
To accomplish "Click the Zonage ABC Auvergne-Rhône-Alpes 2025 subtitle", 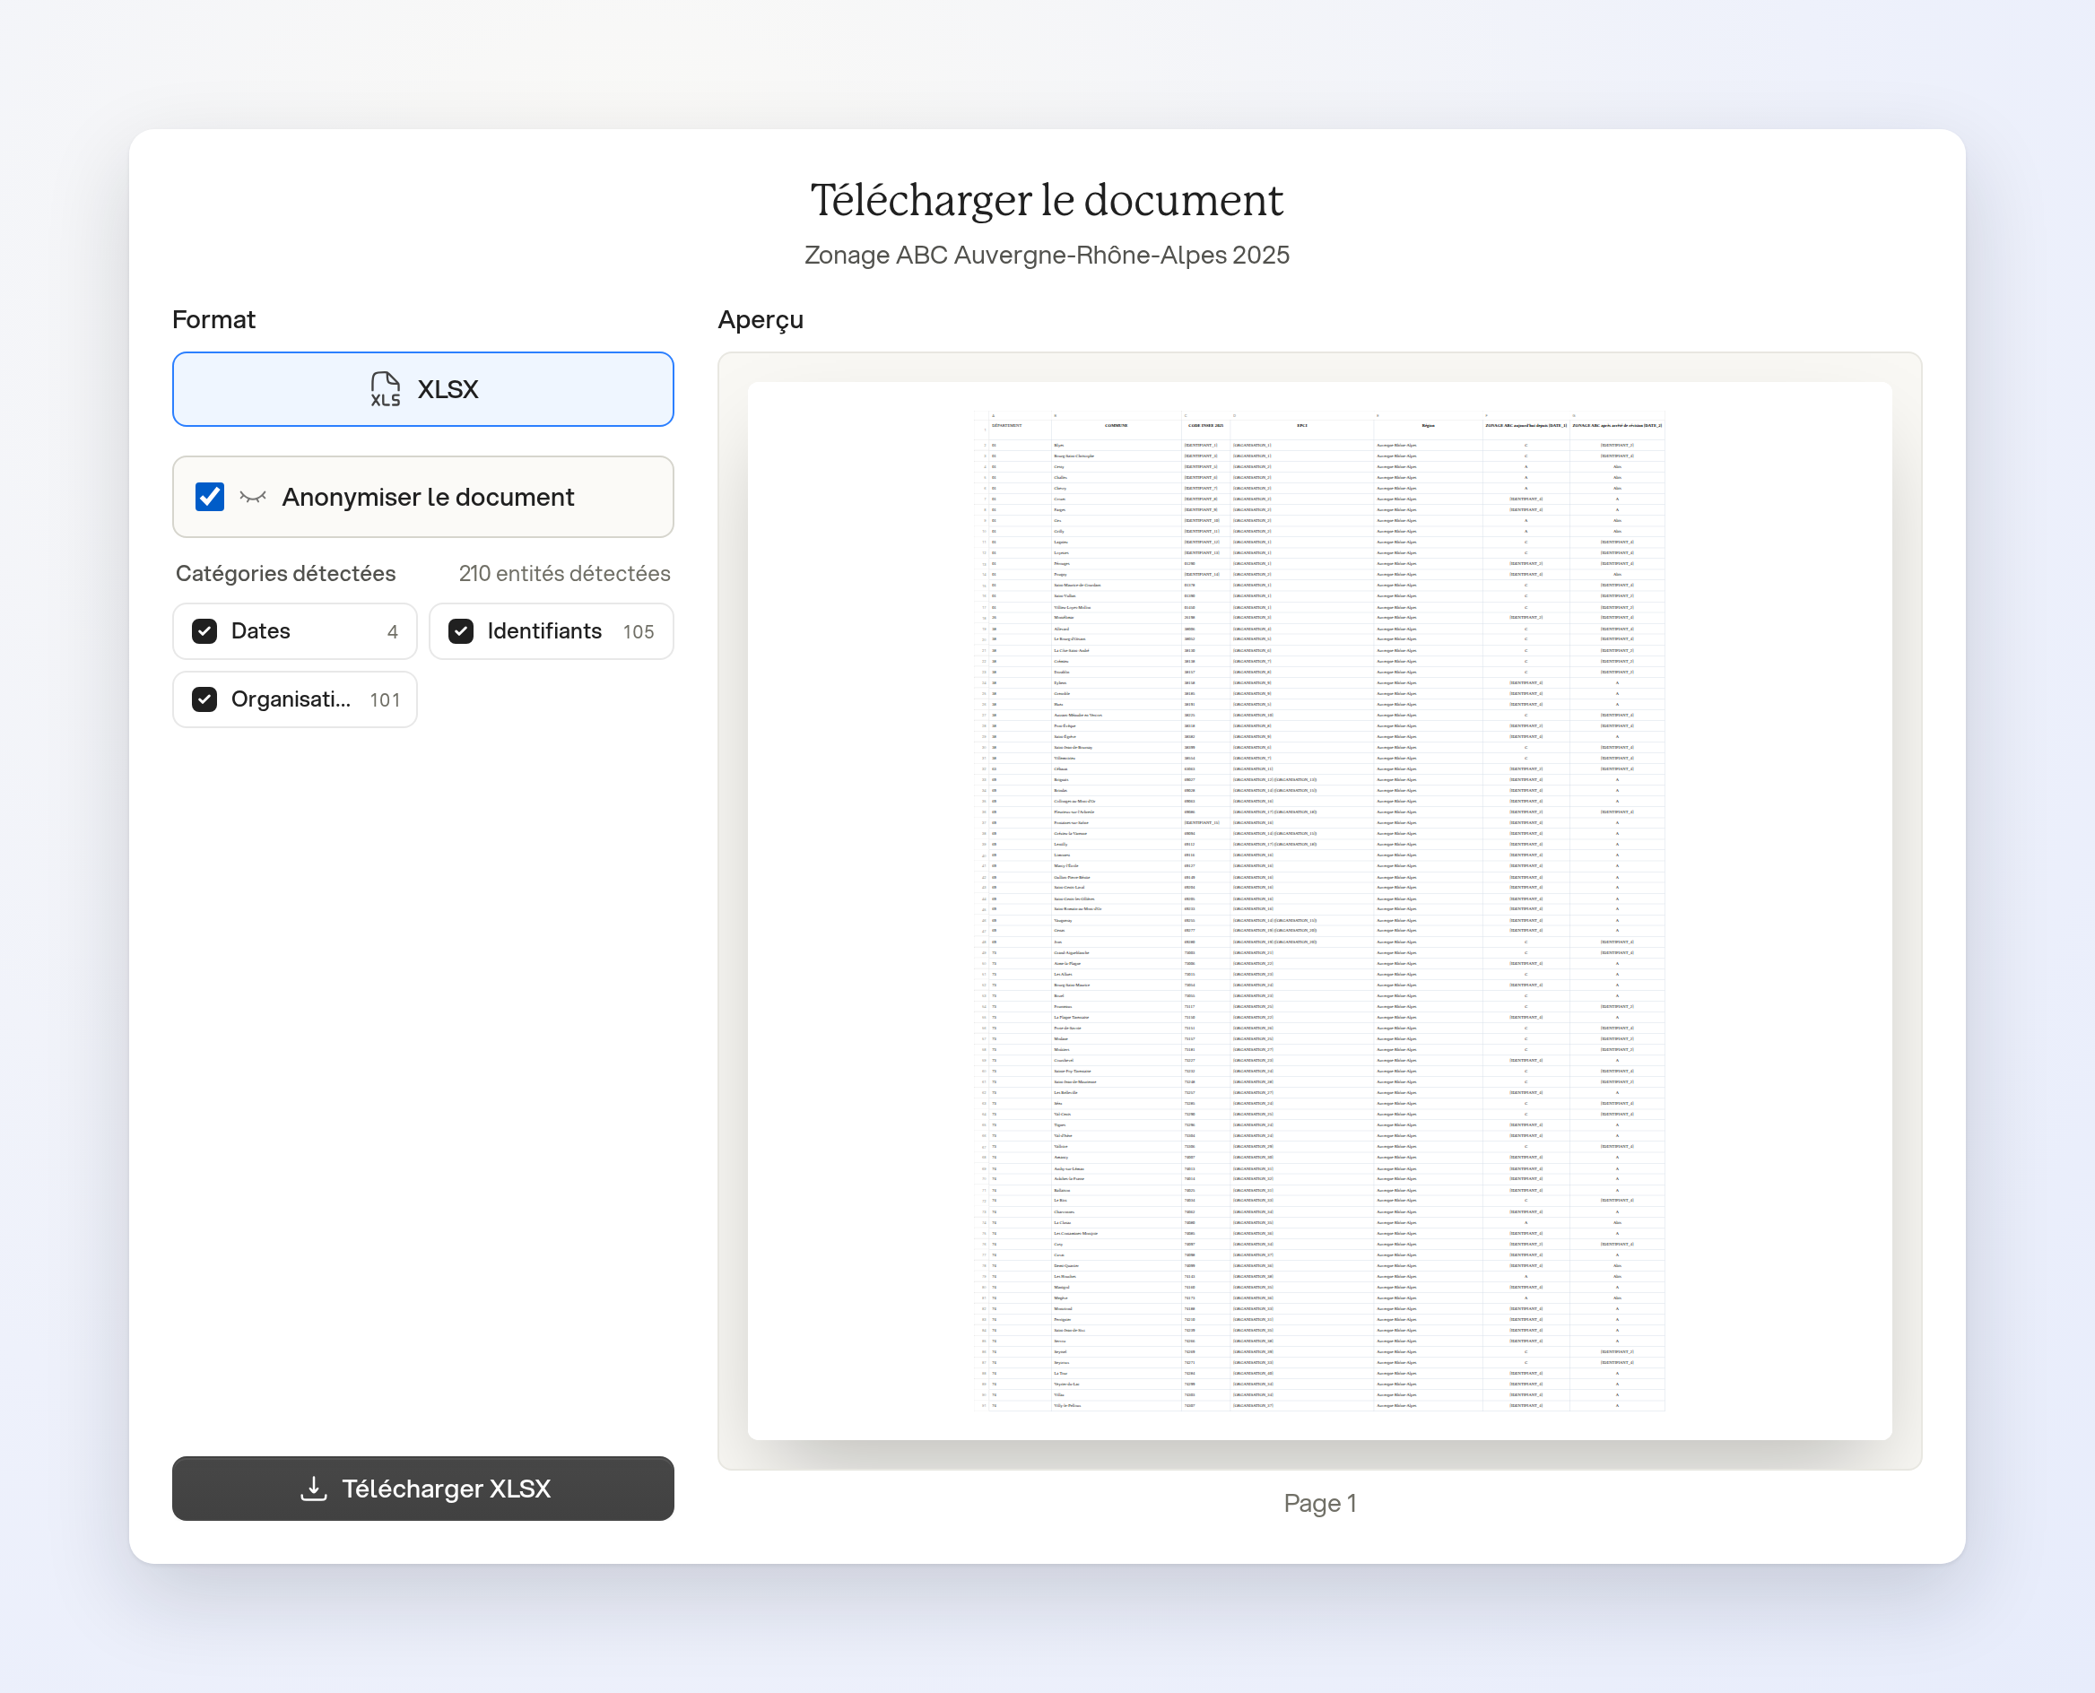I will (x=1047, y=255).
